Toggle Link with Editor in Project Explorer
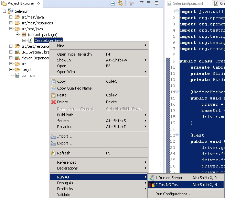 120,3
